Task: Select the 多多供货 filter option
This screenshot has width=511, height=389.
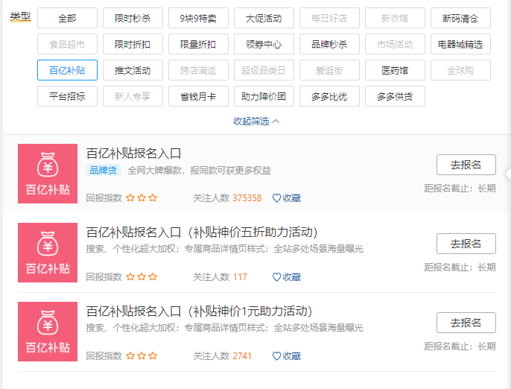Action: tap(395, 96)
